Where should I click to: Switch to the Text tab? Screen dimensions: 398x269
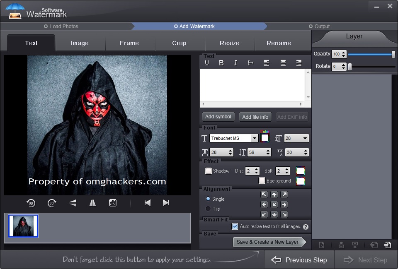31,43
